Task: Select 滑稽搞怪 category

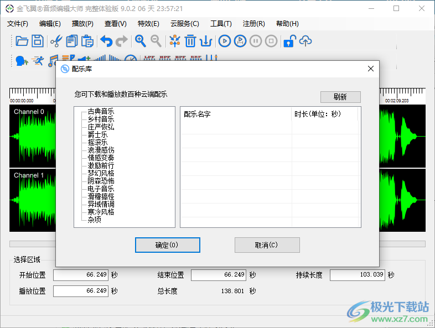Action: tap(101, 196)
